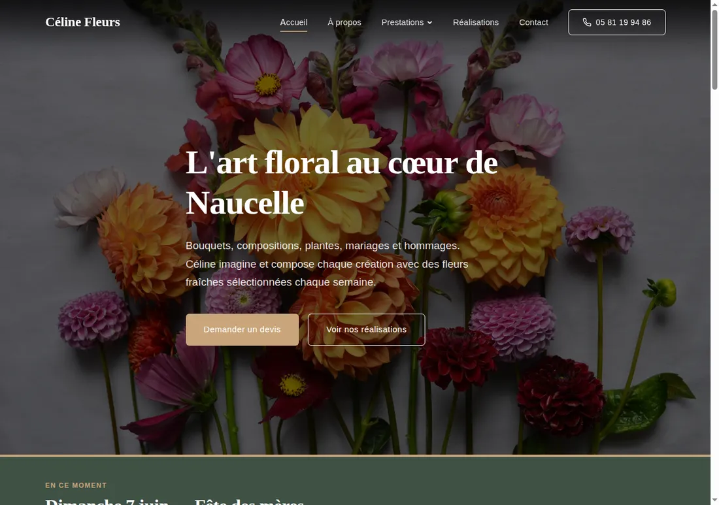Click the EN CE MOMENT label
The image size is (719, 505).
pyautogui.click(x=76, y=485)
